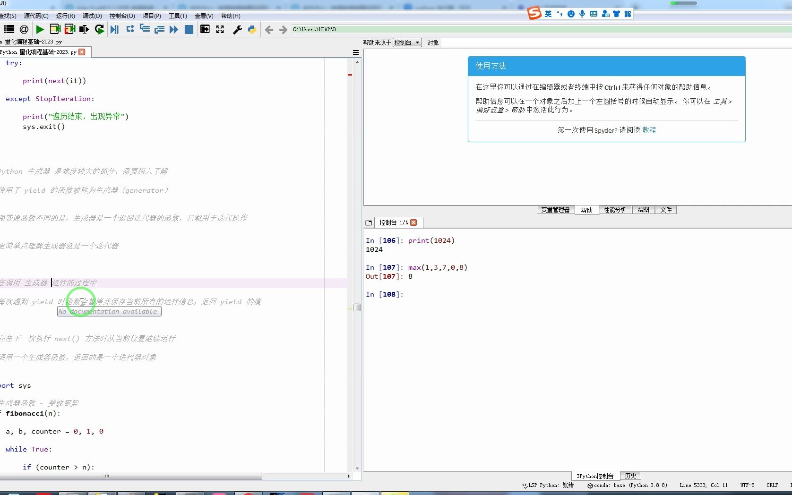Open Sogou toolbox grid icon
792x495 pixels.
click(x=628, y=14)
